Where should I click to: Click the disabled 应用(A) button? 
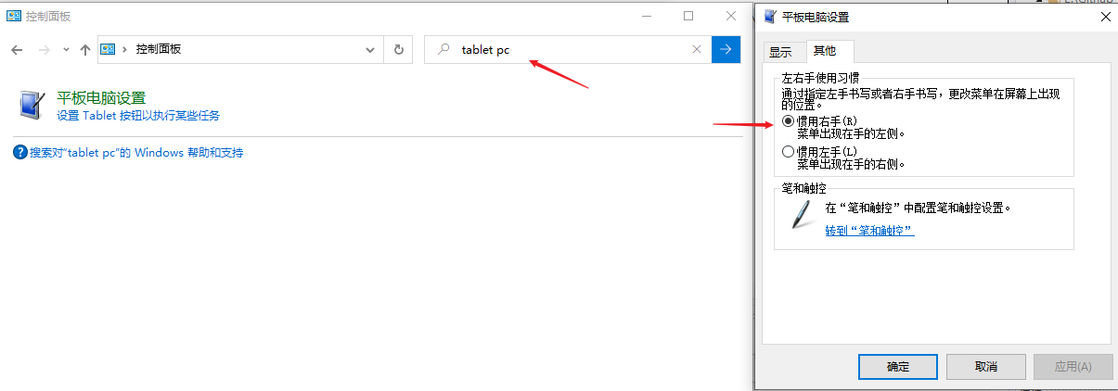(x=1073, y=367)
